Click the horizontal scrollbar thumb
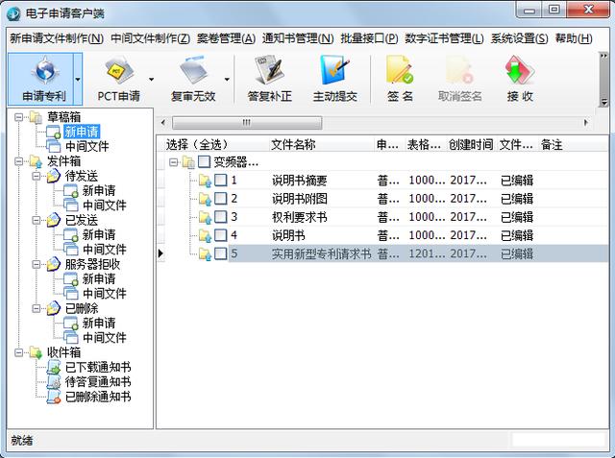The height and width of the screenshot is (458, 615). coord(247,123)
